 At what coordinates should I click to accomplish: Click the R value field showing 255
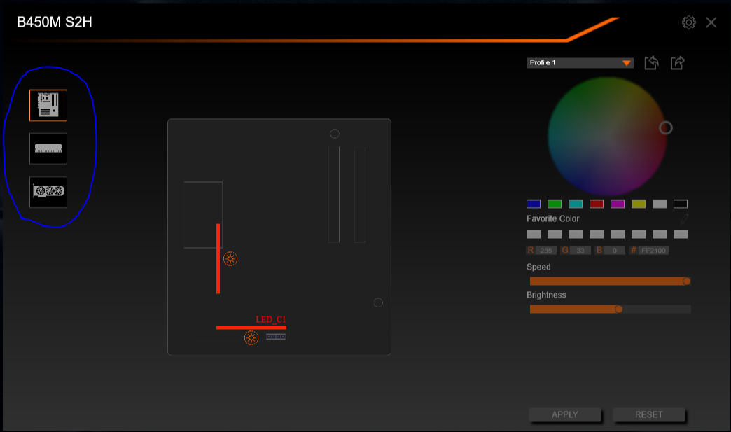pyautogui.click(x=546, y=251)
